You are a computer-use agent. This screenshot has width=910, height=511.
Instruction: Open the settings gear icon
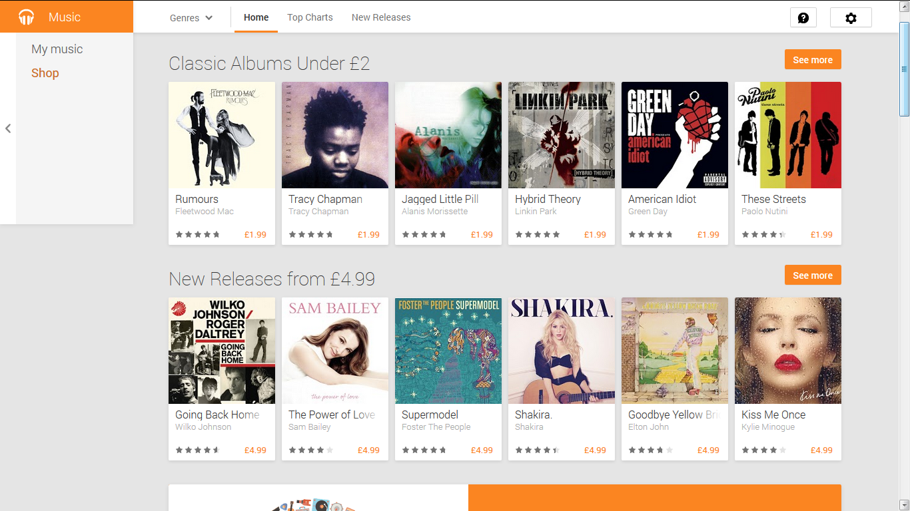click(x=851, y=17)
